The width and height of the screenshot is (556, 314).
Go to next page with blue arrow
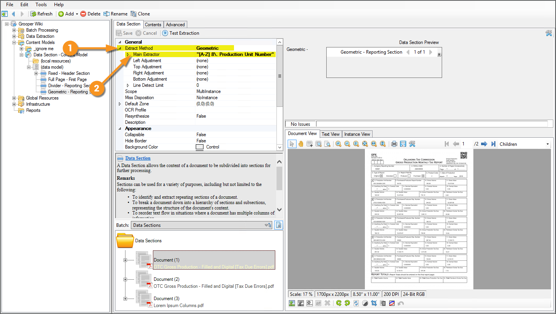[x=484, y=144]
